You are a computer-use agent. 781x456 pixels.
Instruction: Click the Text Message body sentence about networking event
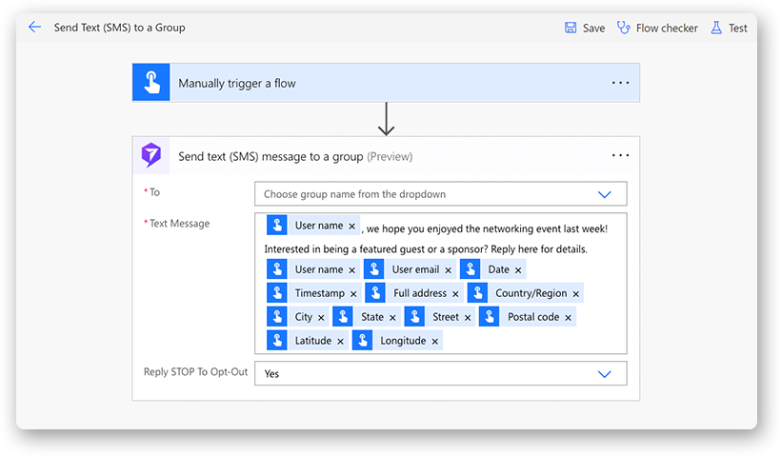point(487,229)
